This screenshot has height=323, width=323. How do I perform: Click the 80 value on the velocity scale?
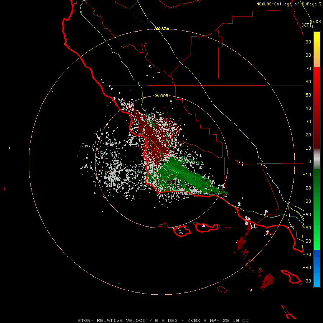(x=308, y=55)
